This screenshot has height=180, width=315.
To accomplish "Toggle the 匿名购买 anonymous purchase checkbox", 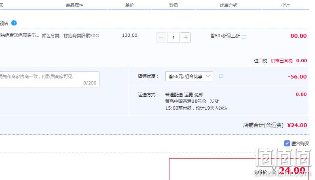I will tap(287, 144).
